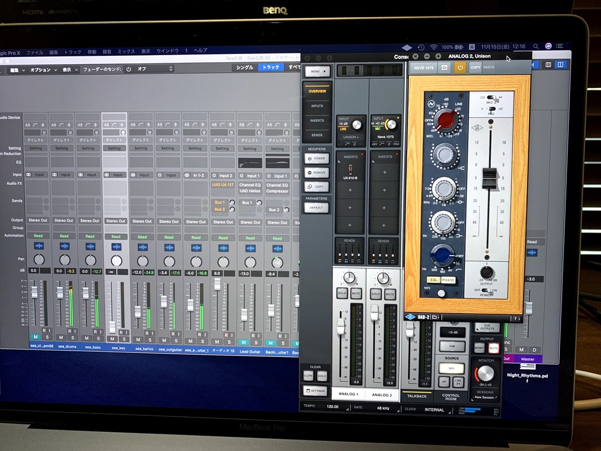The height and width of the screenshot is (451, 601).
Task: Open the オプション dropdown in mixer
Action: click(42, 70)
